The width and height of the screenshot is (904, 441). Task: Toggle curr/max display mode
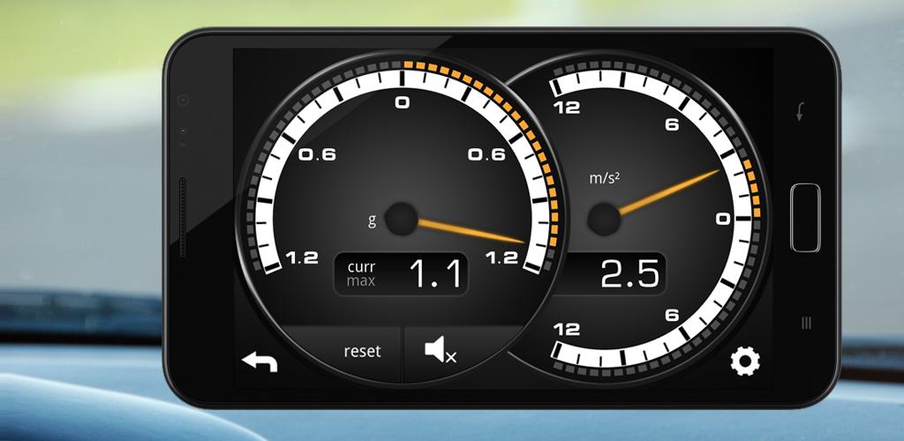(361, 274)
